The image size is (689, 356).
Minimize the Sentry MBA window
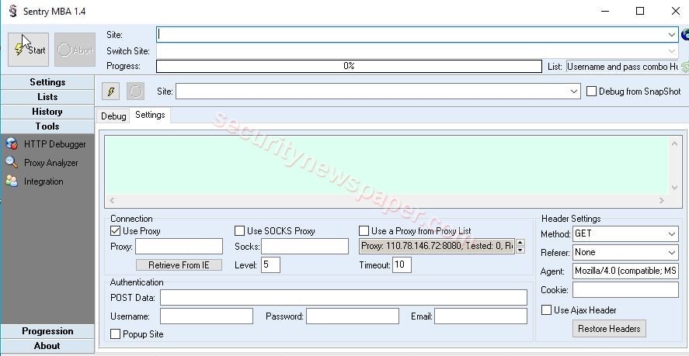tap(605, 11)
